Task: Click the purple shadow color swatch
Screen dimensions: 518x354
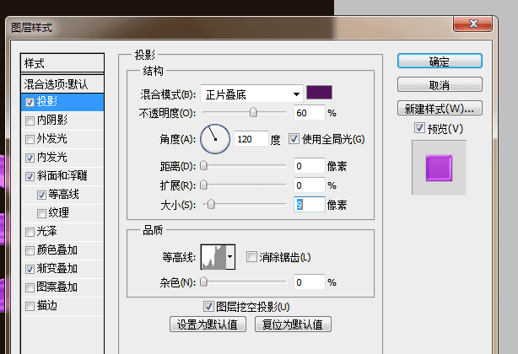Action: coord(319,93)
